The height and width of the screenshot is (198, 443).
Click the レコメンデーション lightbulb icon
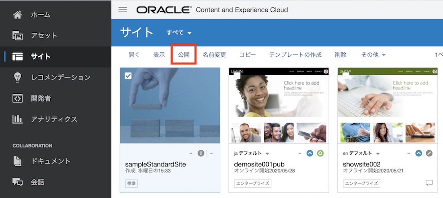pos(17,77)
